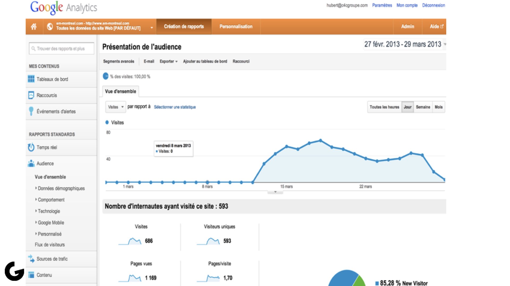Click the 593 unique visitors value
This screenshot has height=286, width=510.
click(227, 241)
